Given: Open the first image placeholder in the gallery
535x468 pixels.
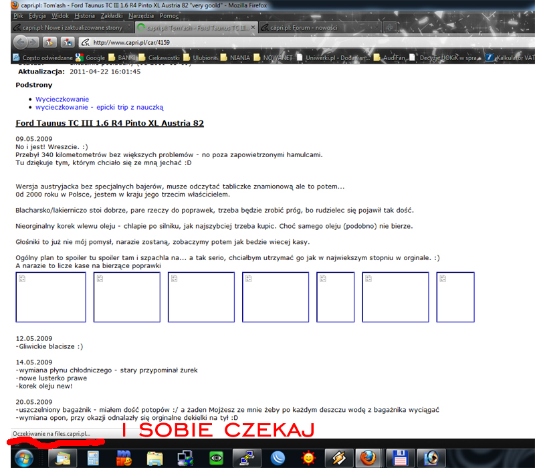Looking at the screenshot, I should coord(51,297).
